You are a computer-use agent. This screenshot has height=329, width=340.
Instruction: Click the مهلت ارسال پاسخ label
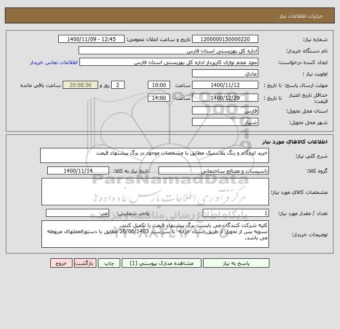[306, 85]
